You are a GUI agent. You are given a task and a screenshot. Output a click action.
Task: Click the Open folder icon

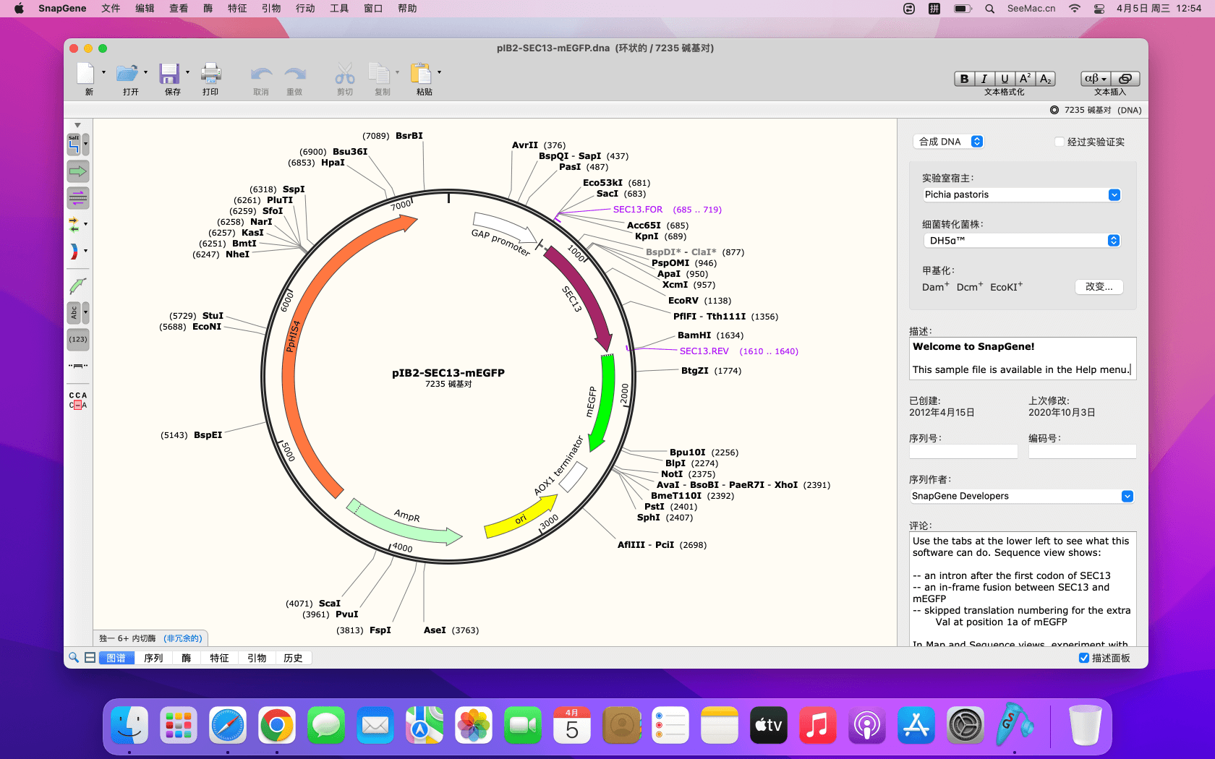pyautogui.click(x=127, y=74)
